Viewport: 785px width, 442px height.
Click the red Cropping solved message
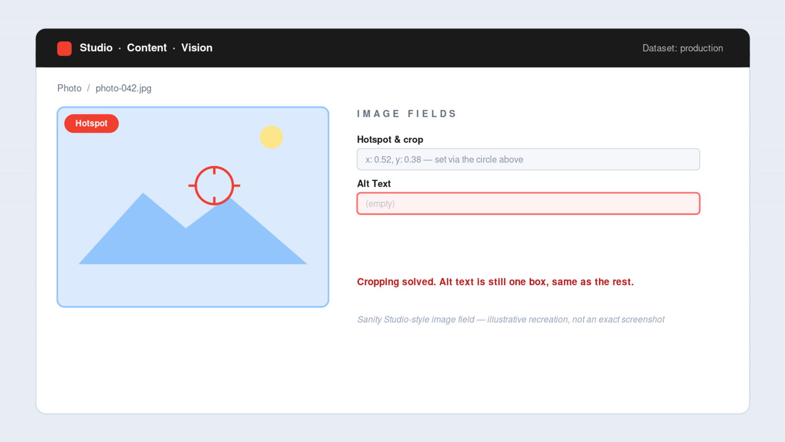tap(495, 282)
